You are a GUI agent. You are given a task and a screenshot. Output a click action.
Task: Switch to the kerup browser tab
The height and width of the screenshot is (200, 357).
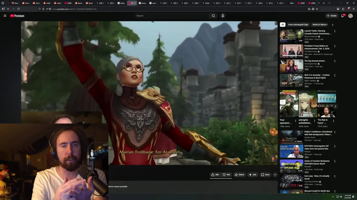pyautogui.click(x=143, y=3)
